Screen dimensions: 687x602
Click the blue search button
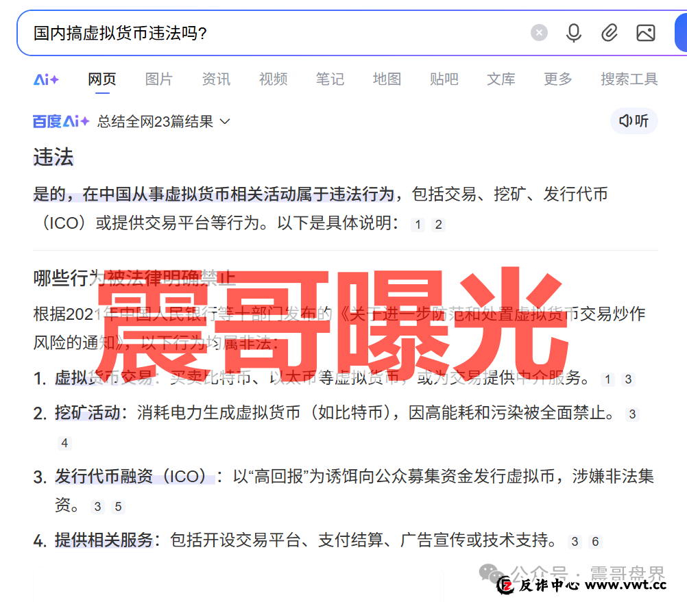pyautogui.click(x=682, y=32)
